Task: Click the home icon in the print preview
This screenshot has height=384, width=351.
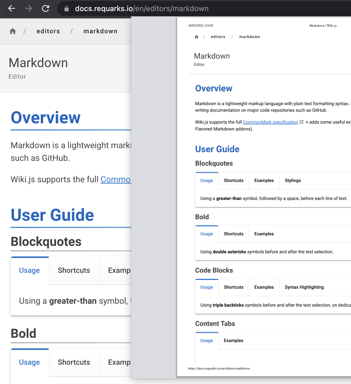Action: click(196, 37)
